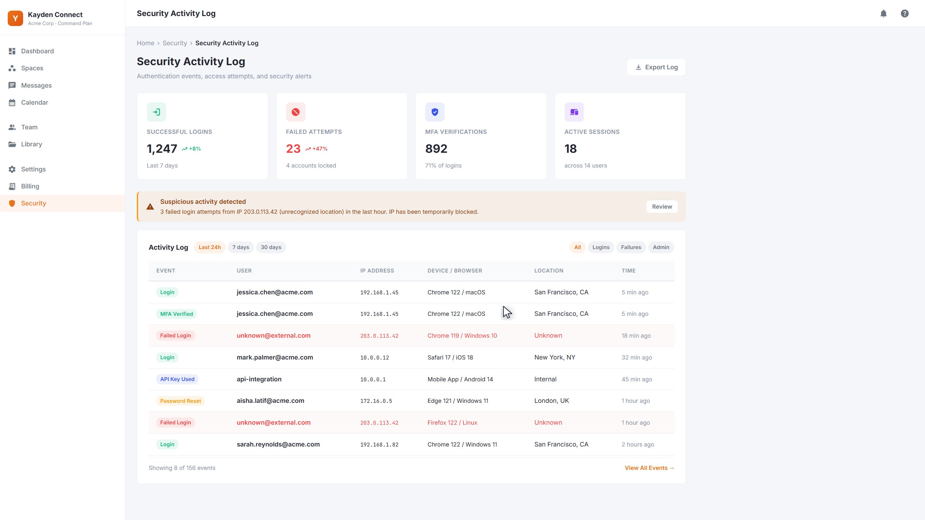Select user mark.palmer@acme.com

coord(275,358)
